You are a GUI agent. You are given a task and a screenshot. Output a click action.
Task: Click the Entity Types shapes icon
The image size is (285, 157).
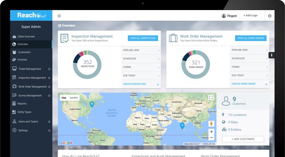tap(14, 112)
